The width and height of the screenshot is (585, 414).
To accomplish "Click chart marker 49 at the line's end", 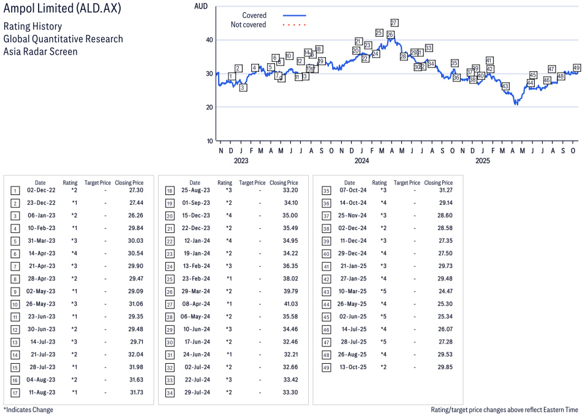I will (576, 67).
